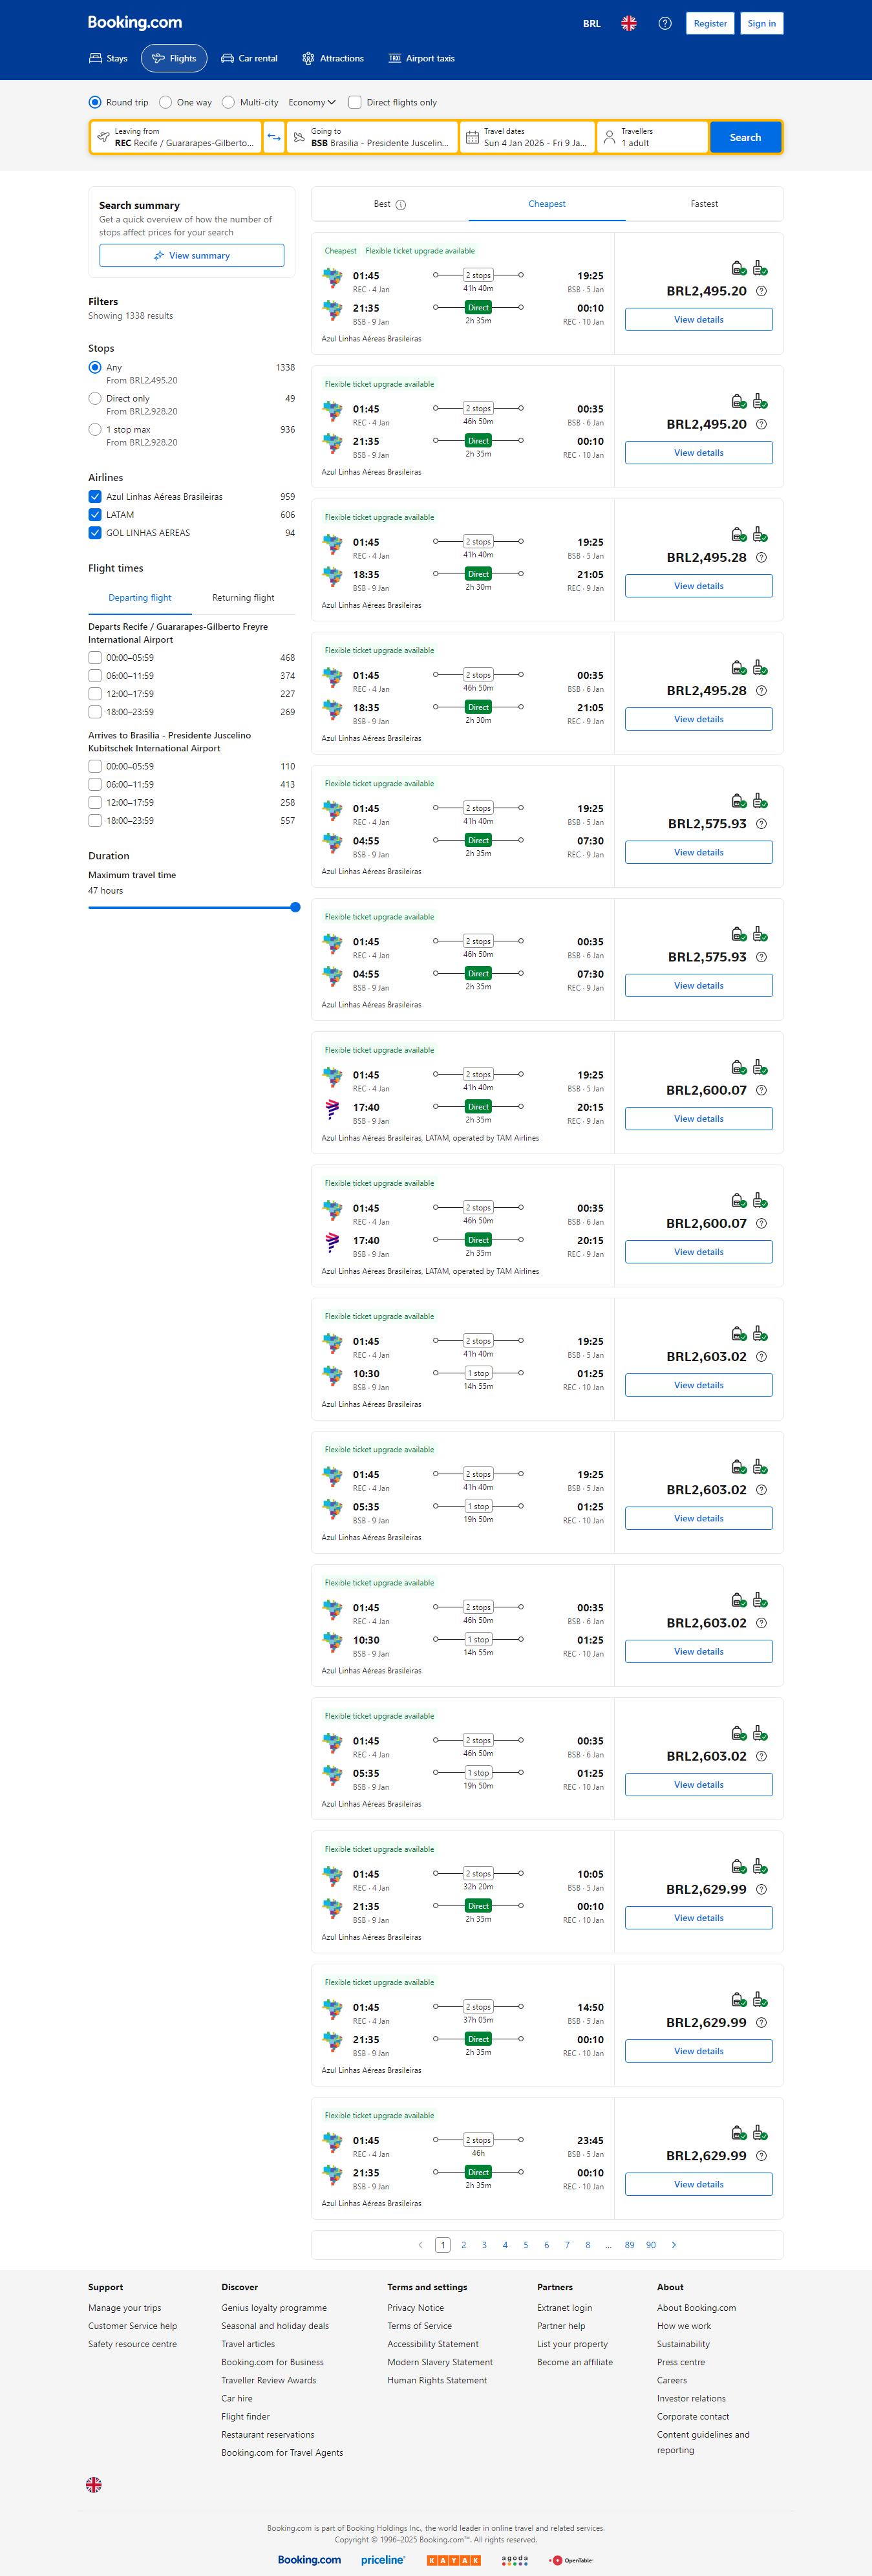This screenshot has height=2576, width=872.
Task: Click the info icon beside the Best tab
Action: (401, 205)
